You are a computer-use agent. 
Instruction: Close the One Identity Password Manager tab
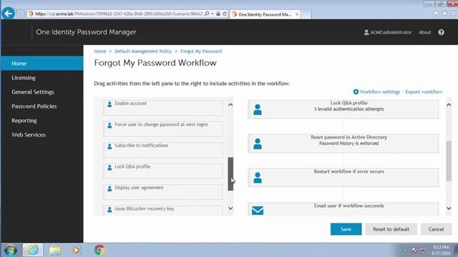297,14
